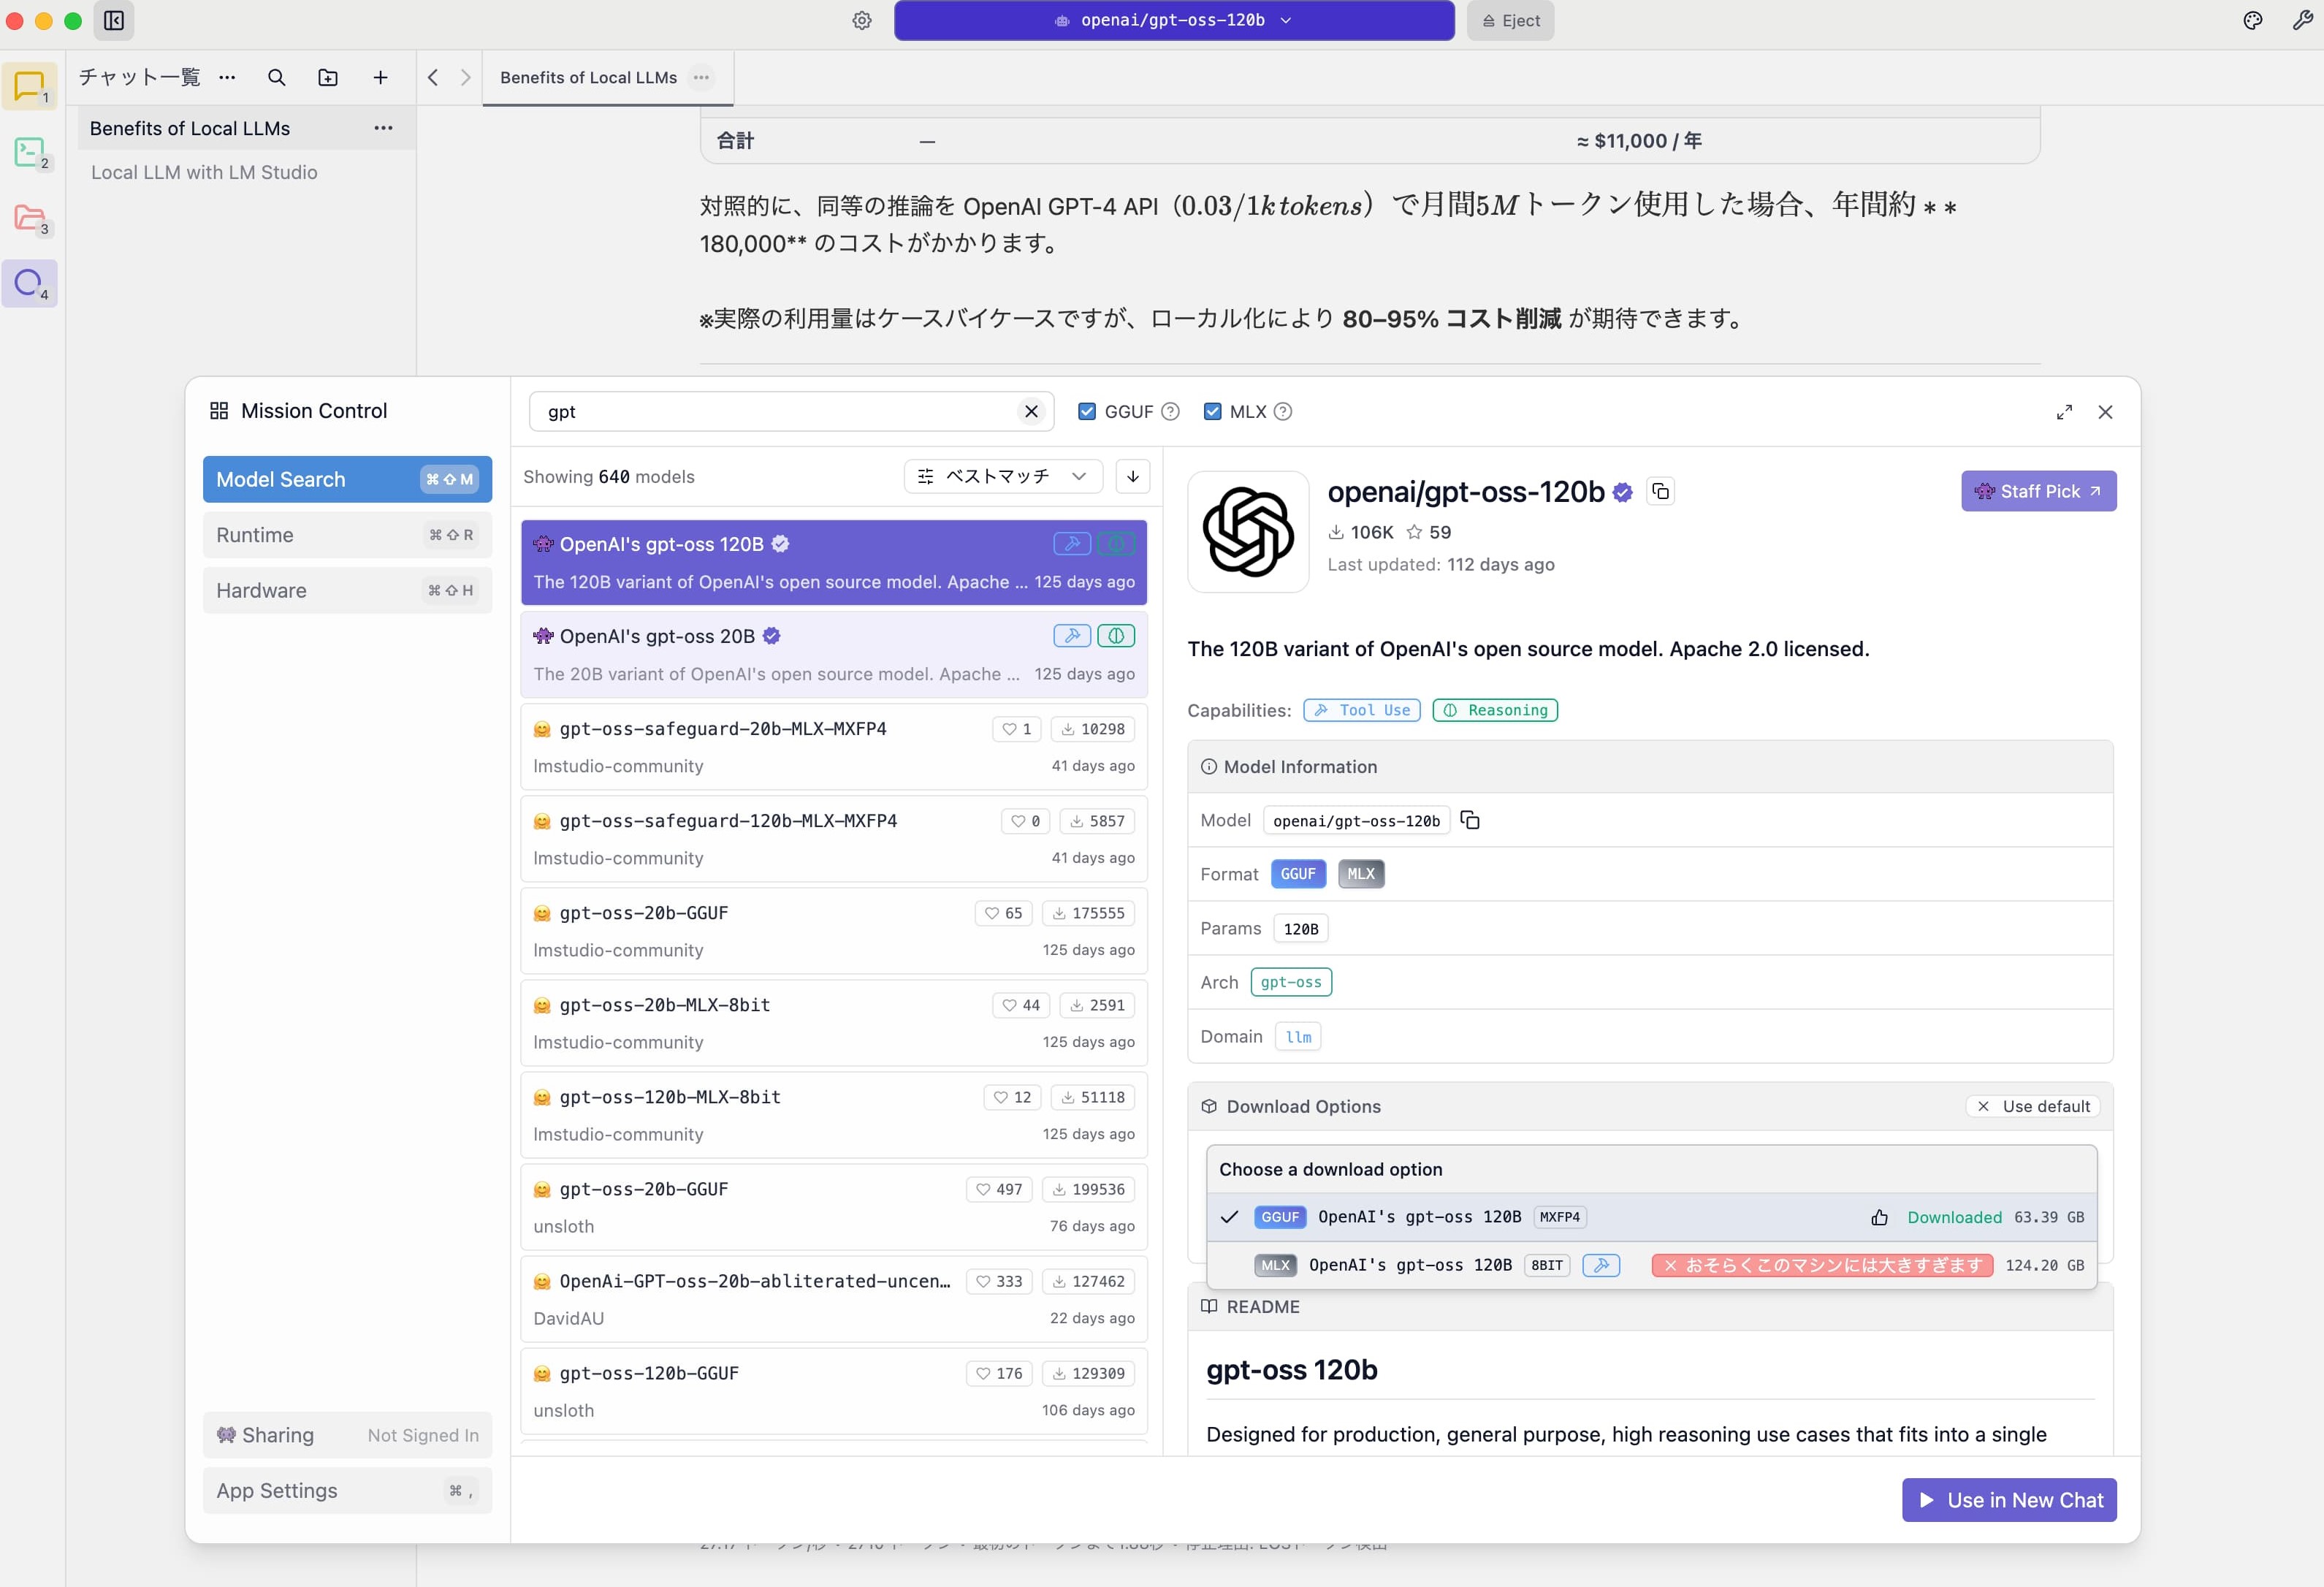The image size is (2324, 1587).
Task: Open the loaded model selector dropdown
Action: click(x=1174, y=21)
